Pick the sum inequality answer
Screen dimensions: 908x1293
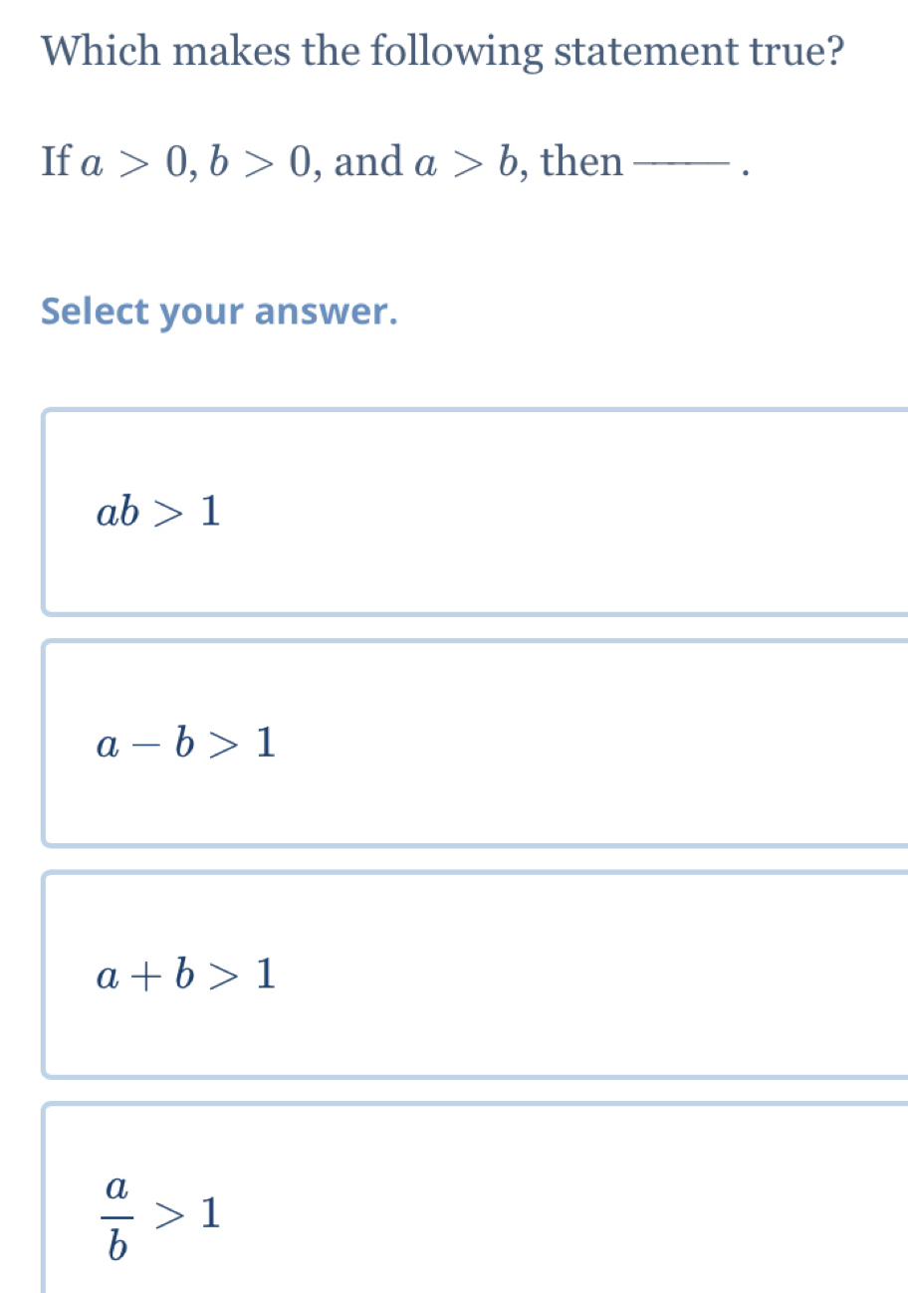coord(185,975)
